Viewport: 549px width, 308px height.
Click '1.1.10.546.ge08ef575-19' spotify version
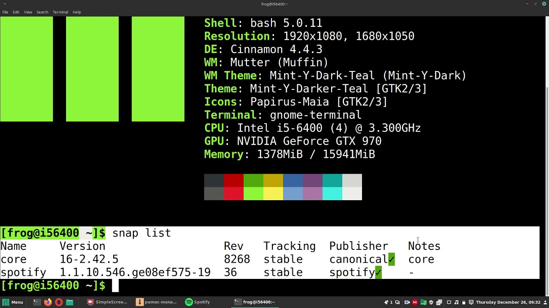[x=135, y=272]
